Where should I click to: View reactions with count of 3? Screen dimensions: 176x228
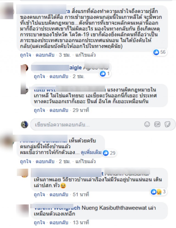tap(158, 192)
